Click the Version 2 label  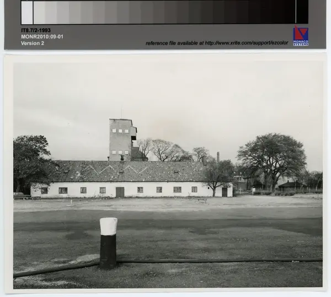click(33, 44)
